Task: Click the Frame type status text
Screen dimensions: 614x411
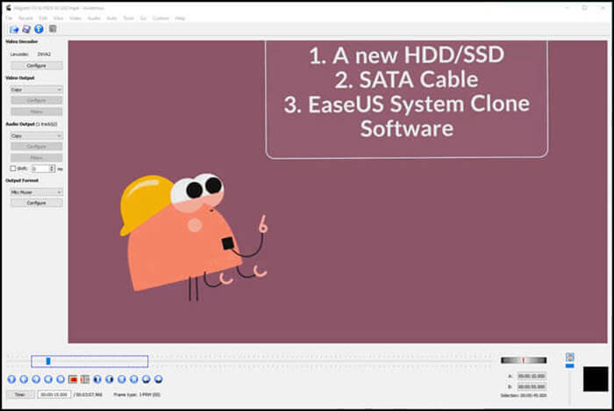Action: [137, 394]
